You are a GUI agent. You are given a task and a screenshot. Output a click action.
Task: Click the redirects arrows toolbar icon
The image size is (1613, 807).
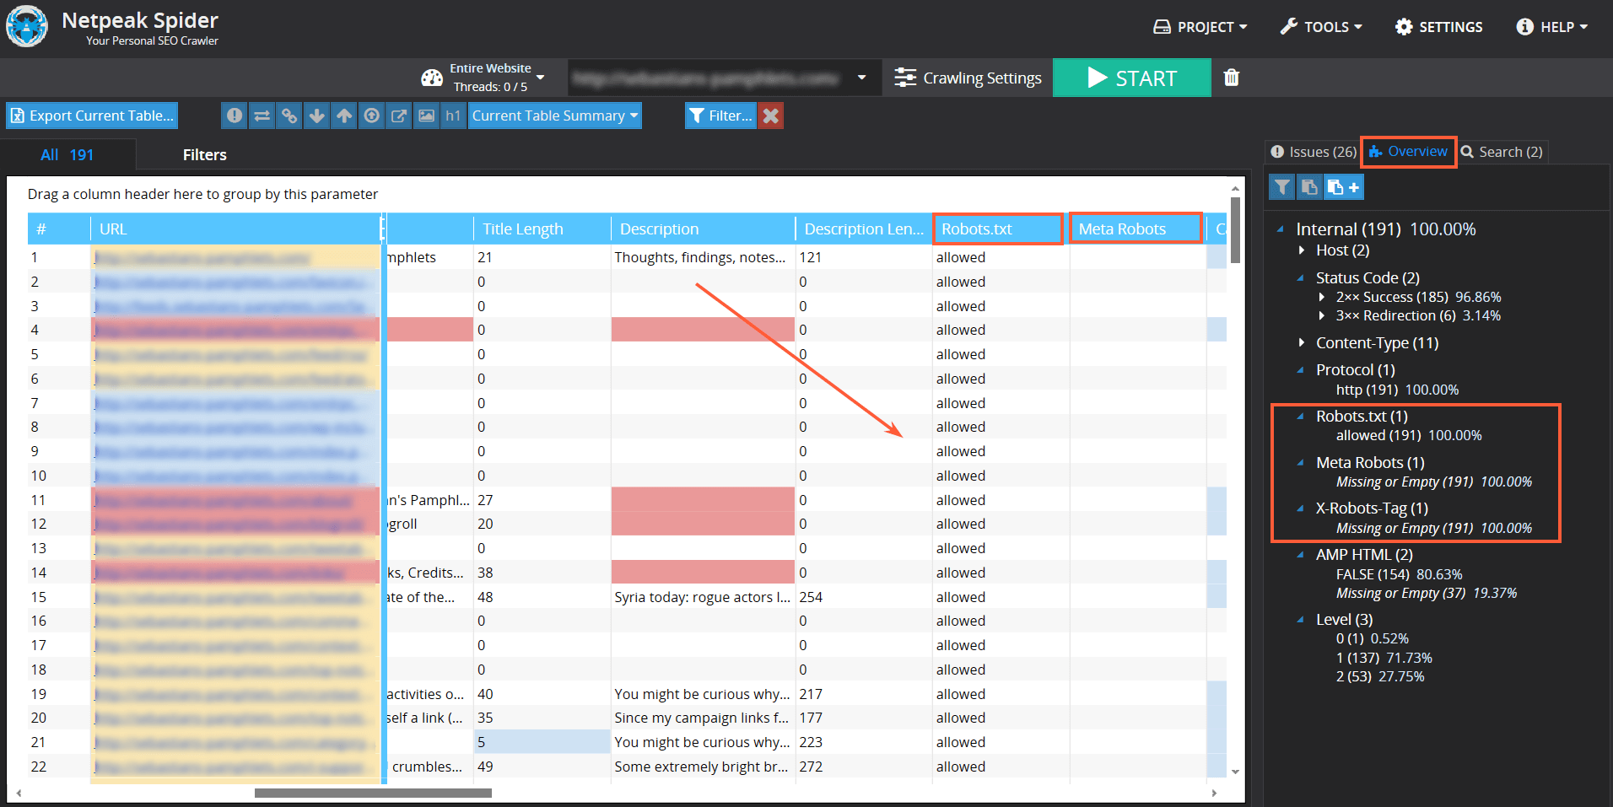point(262,116)
